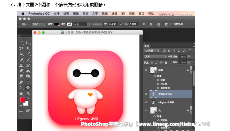The width and height of the screenshot is (230, 131).
Task: Reset to default black and white colors
Action: pyautogui.click(x=21, y=105)
